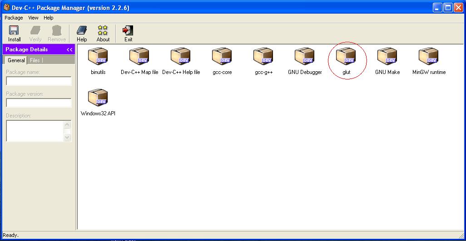Click inside the Description text box
This screenshot has width=466, height=241.
pyautogui.click(x=35, y=131)
